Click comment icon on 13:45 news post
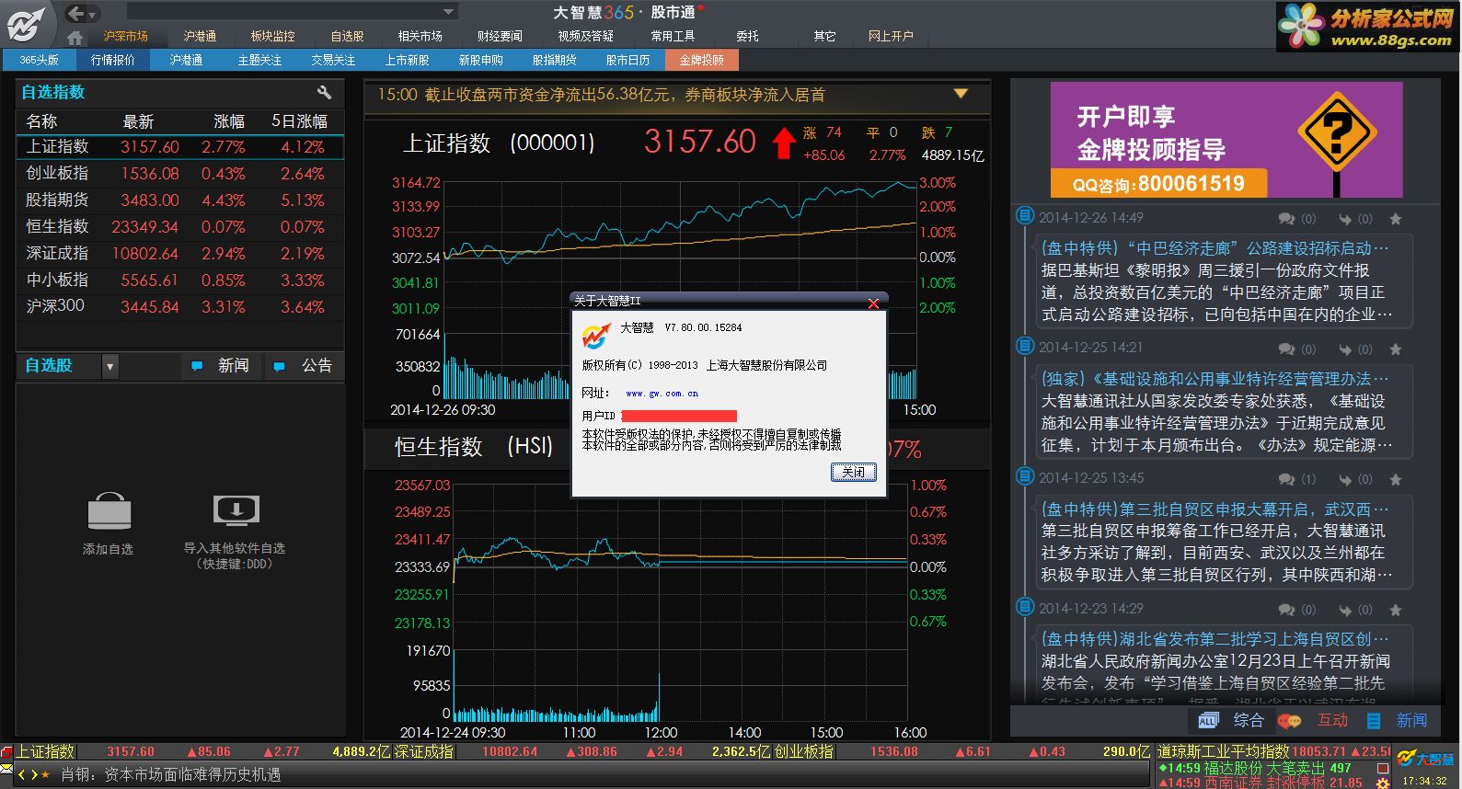The image size is (1462, 789). [1286, 480]
